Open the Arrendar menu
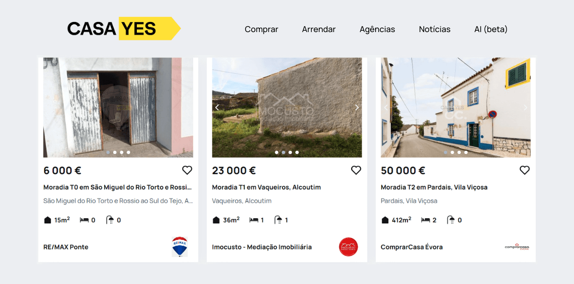574x284 pixels. pyautogui.click(x=319, y=29)
